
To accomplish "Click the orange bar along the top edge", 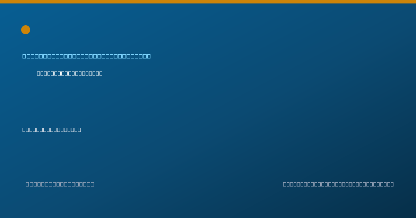I will 208,2.
